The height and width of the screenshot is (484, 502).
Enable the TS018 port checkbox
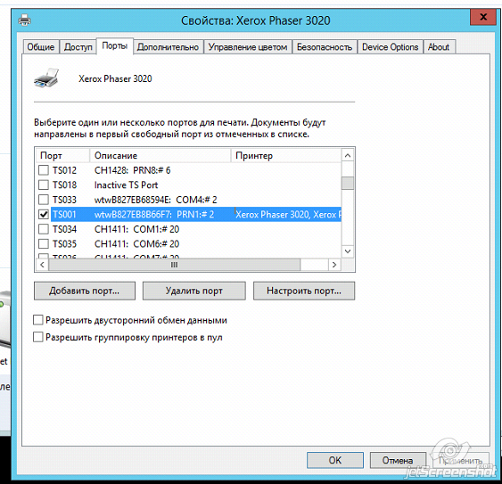(x=43, y=185)
